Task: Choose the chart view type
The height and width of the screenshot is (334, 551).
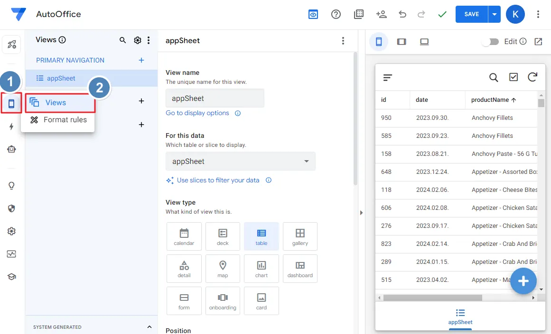Action: (261, 269)
